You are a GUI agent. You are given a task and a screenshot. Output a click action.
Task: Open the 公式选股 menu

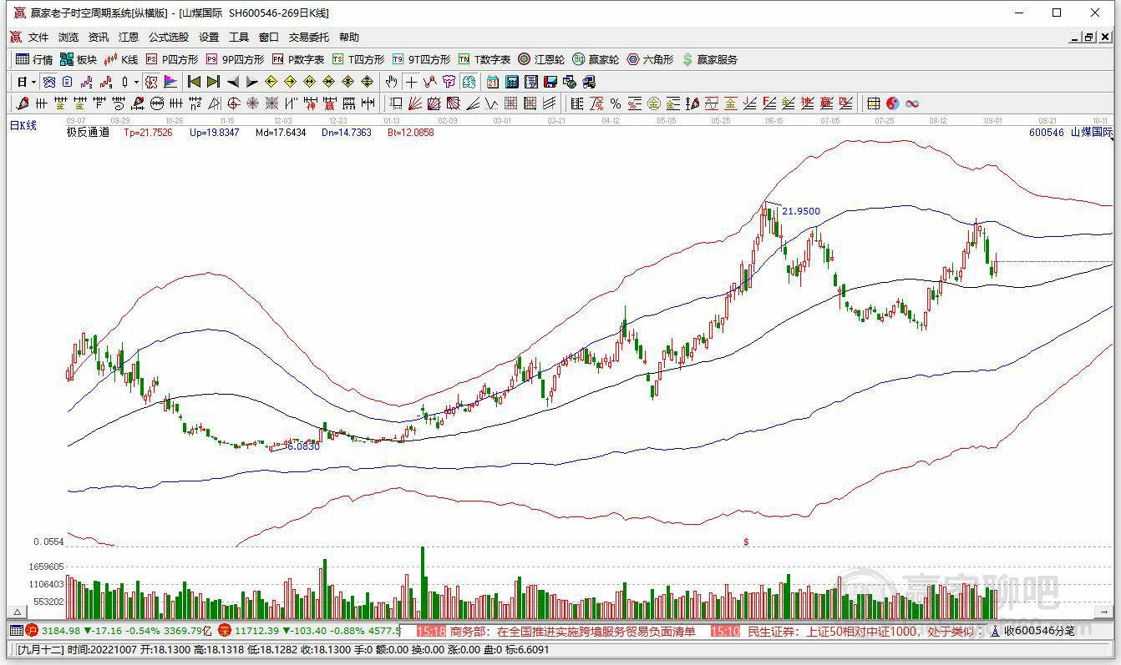[x=169, y=38]
